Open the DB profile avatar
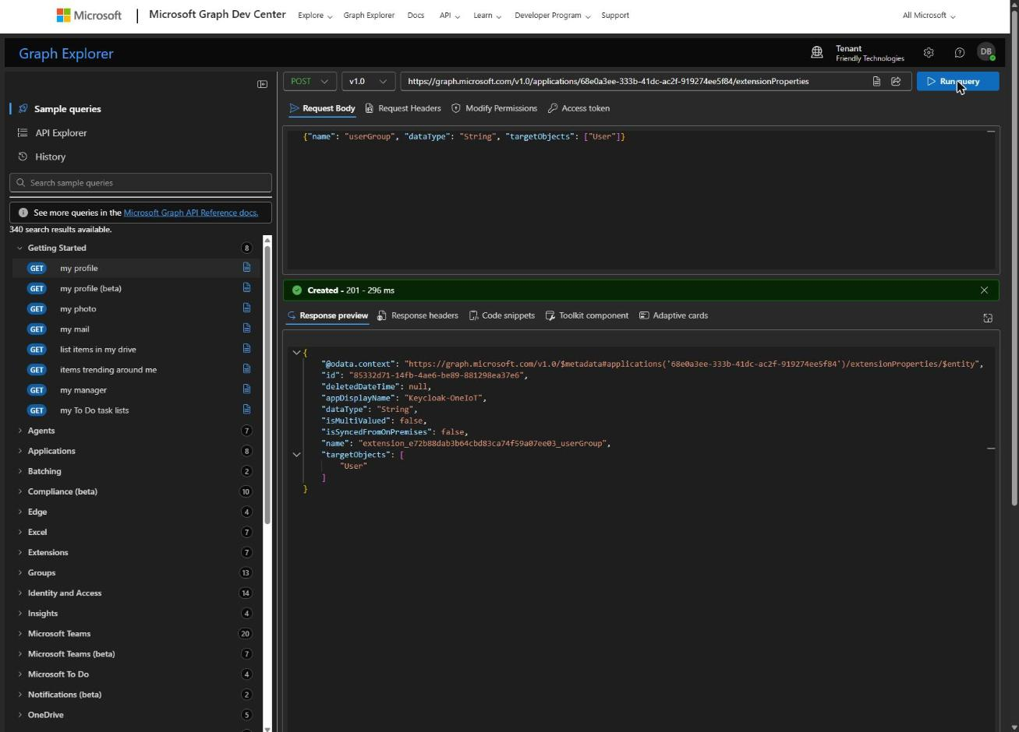The image size is (1019, 732). (986, 52)
